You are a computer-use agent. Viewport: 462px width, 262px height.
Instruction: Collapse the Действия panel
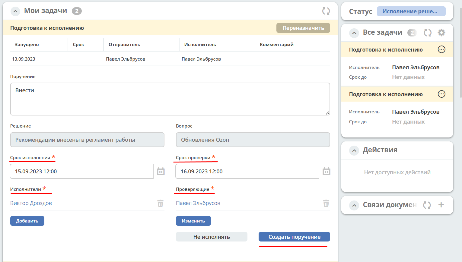[x=354, y=150]
